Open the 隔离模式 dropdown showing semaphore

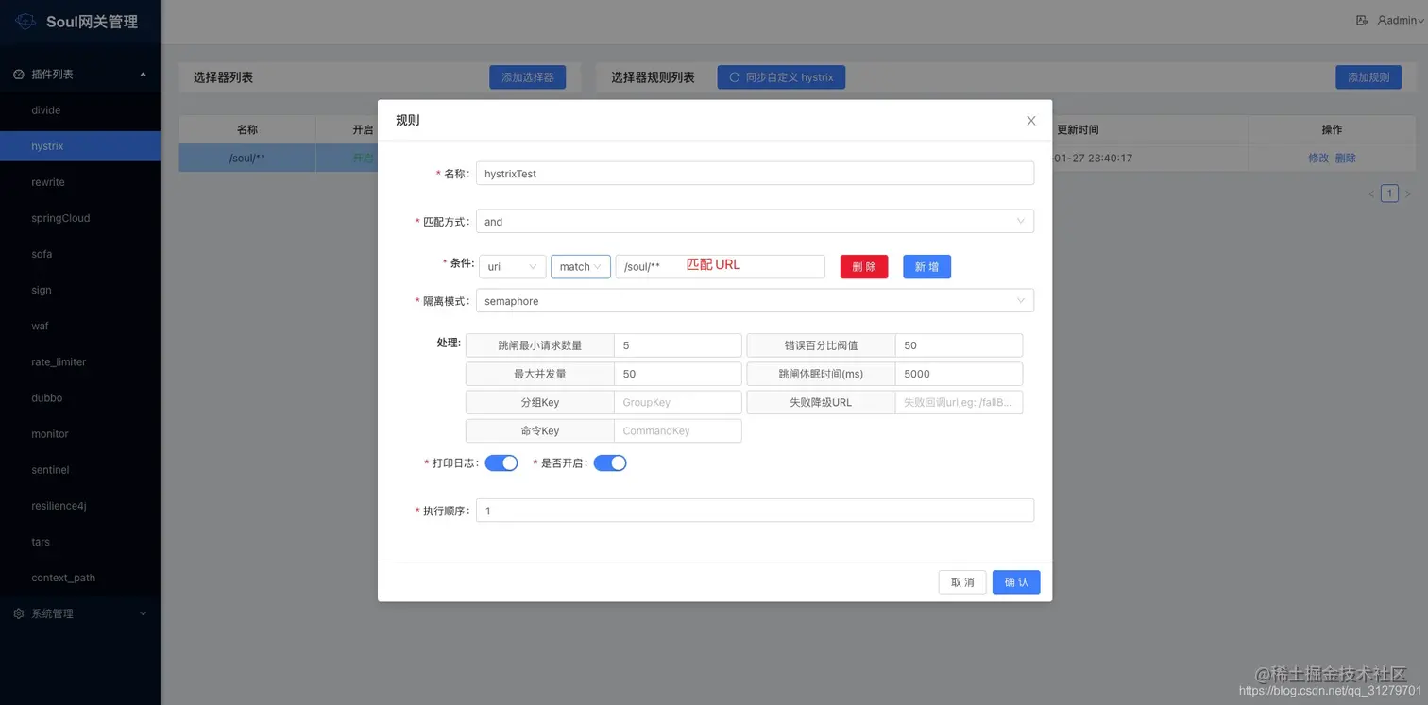click(754, 300)
